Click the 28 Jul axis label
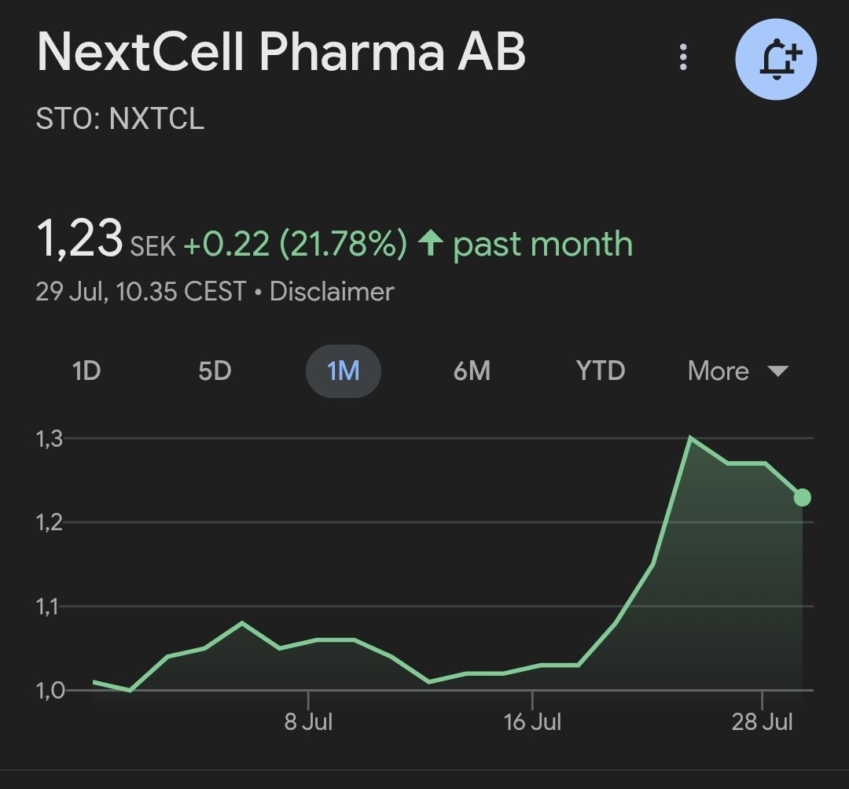The width and height of the screenshot is (849, 789). [x=762, y=721]
